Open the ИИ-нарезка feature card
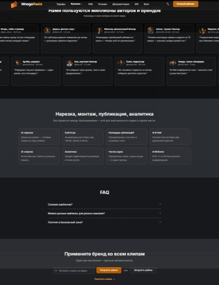 39,136
